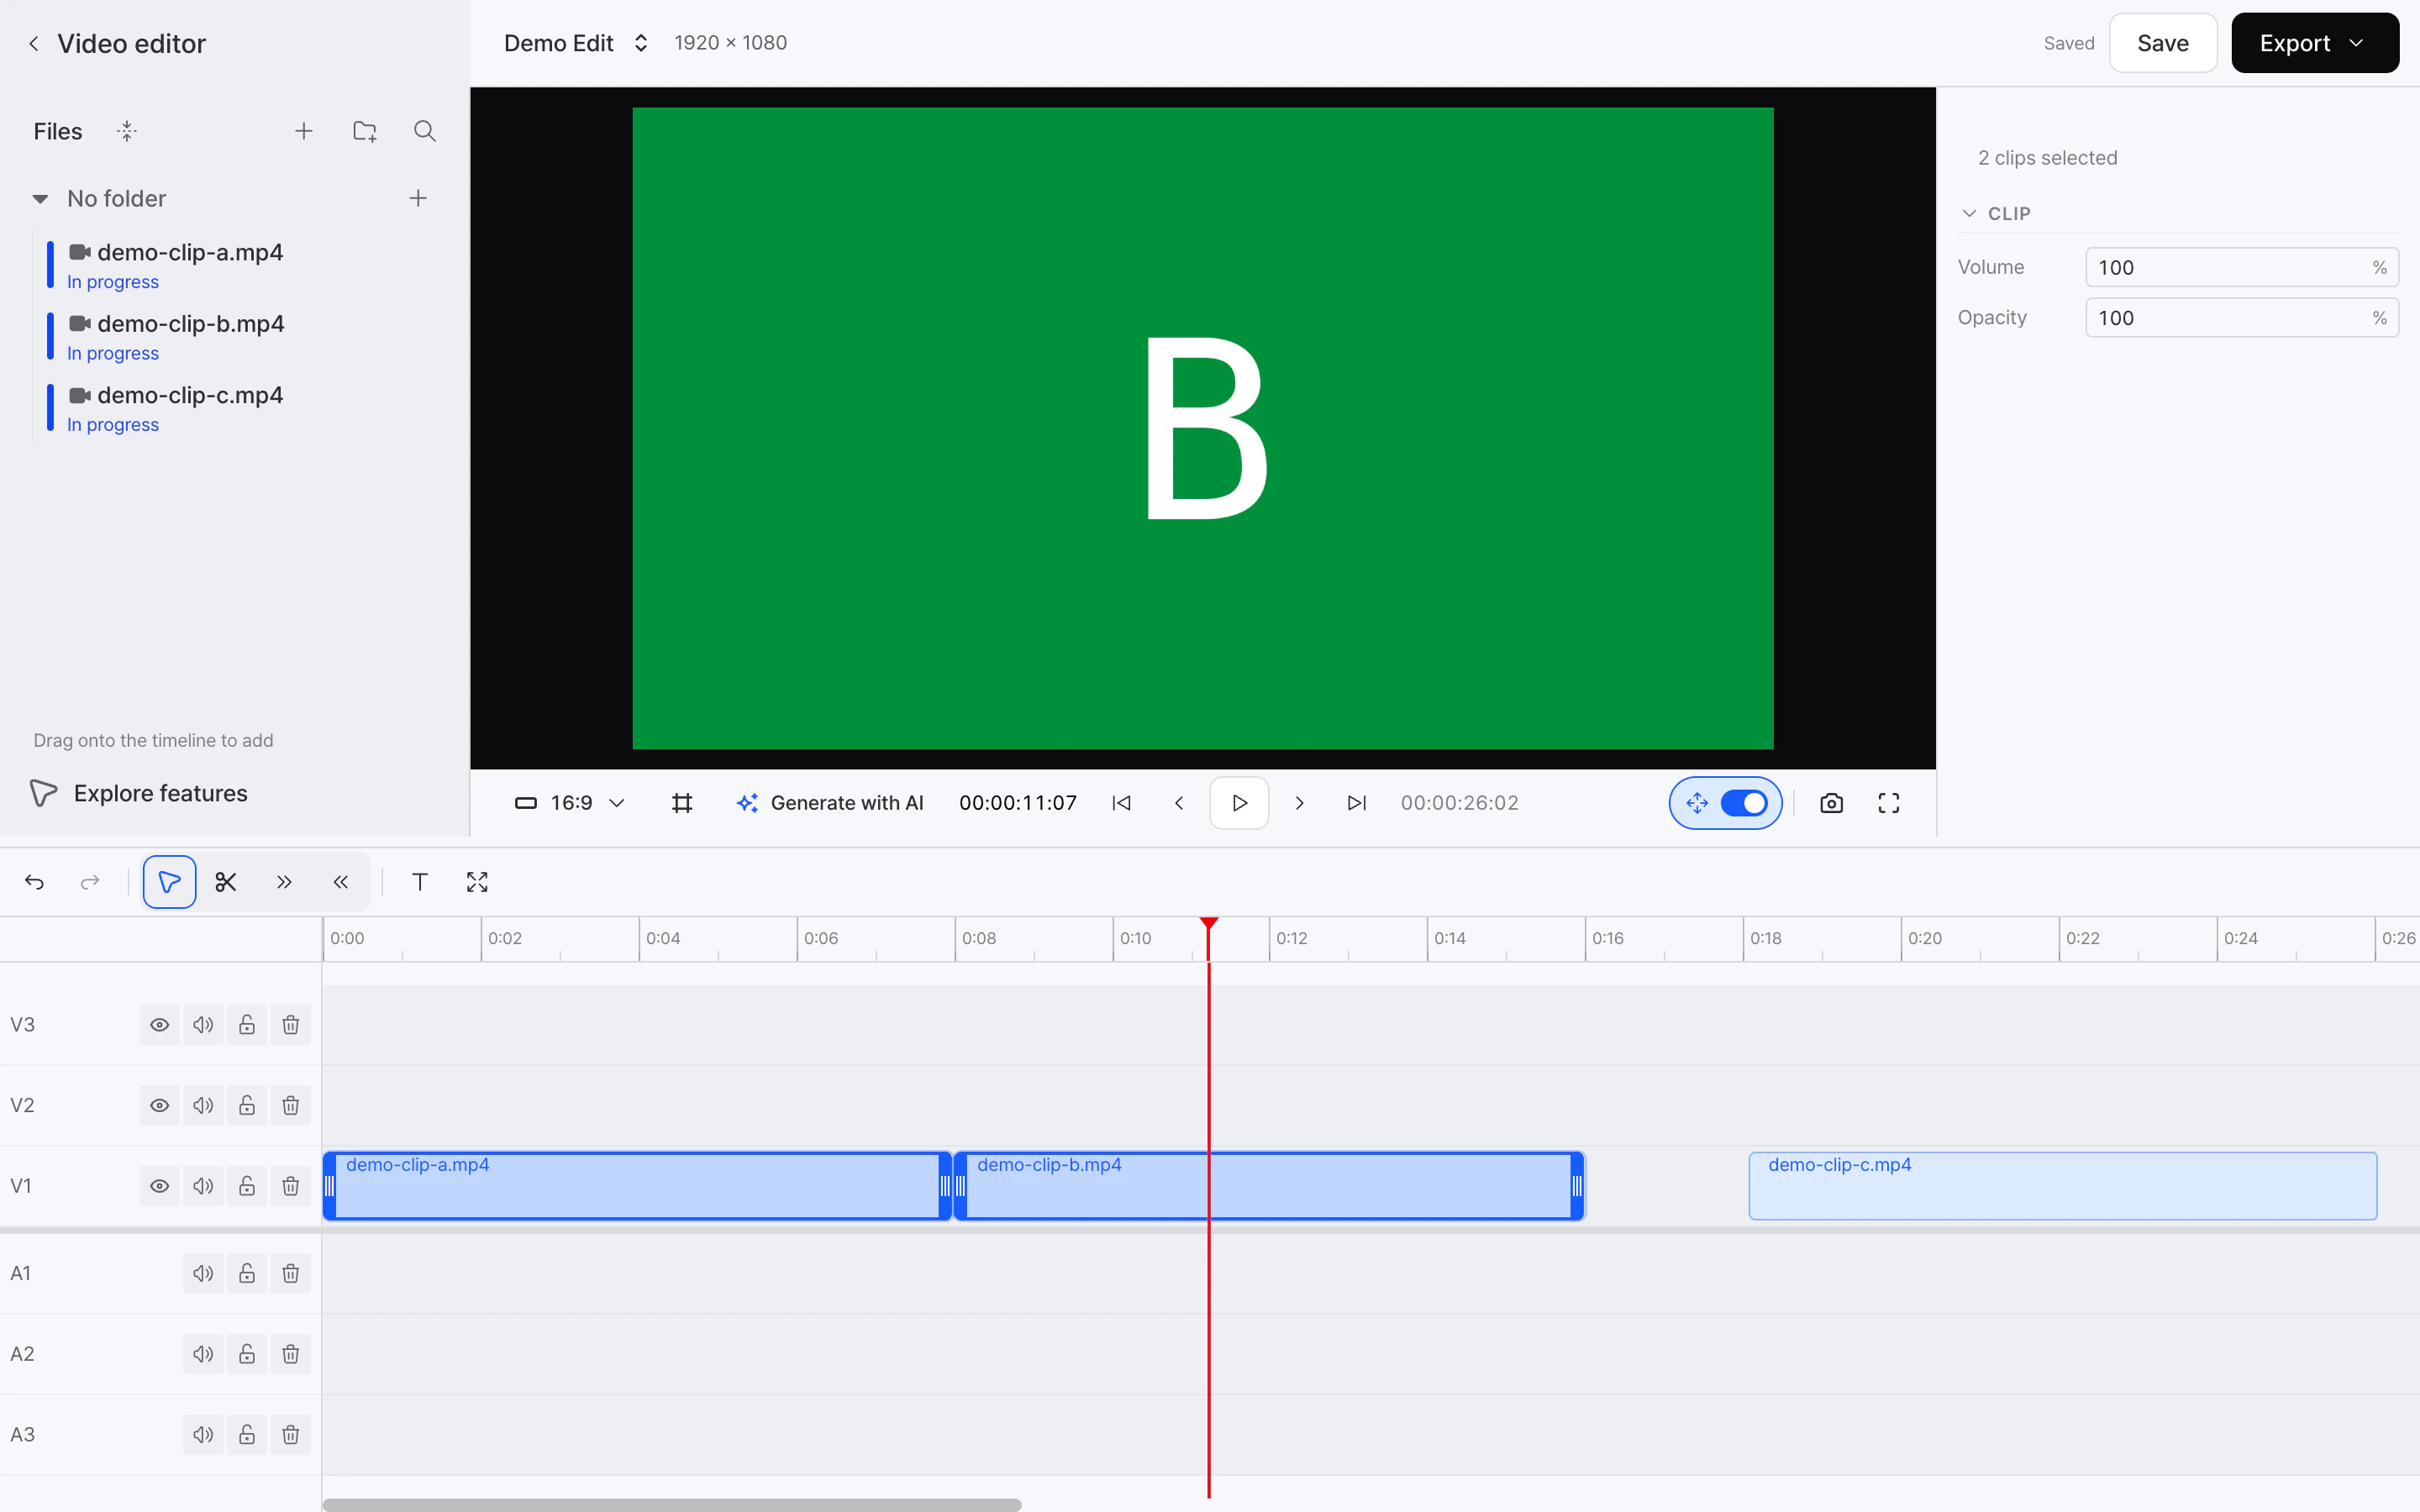Select the scissors cut tool
The width and height of the screenshot is (2420, 1512).
pyautogui.click(x=226, y=882)
